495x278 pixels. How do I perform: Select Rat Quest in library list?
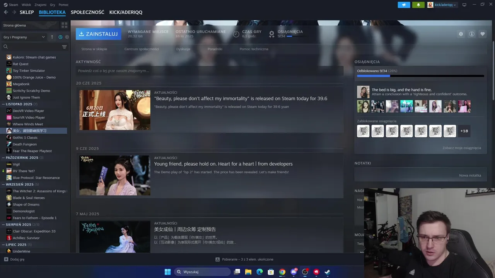(20, 64)
